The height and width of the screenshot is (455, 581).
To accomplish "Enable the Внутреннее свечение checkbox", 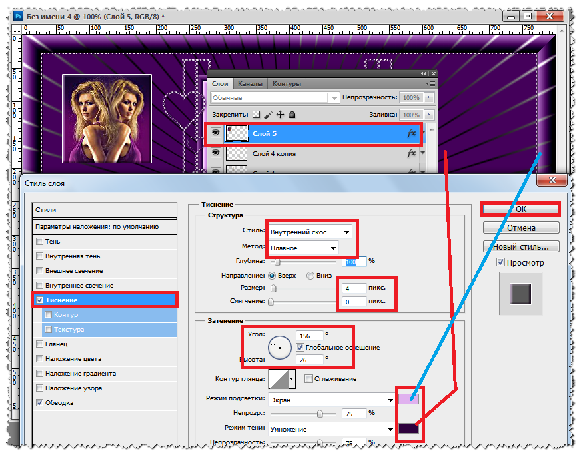I will [x=40, y=286].
